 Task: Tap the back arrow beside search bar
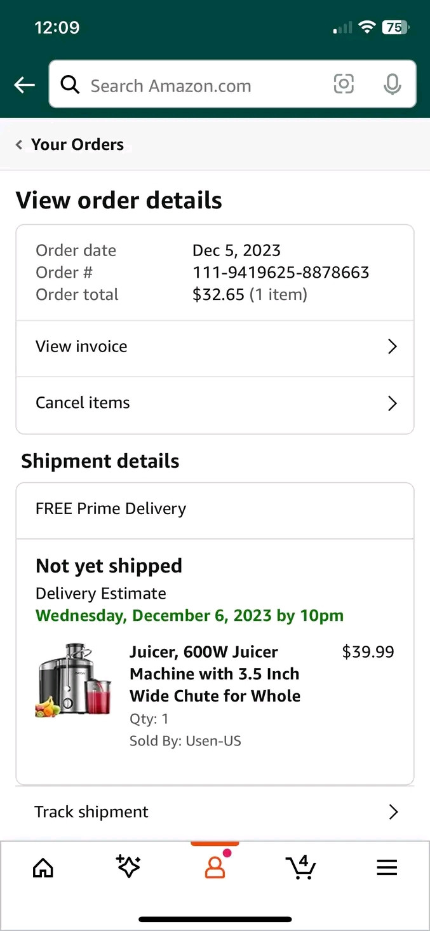24,85
